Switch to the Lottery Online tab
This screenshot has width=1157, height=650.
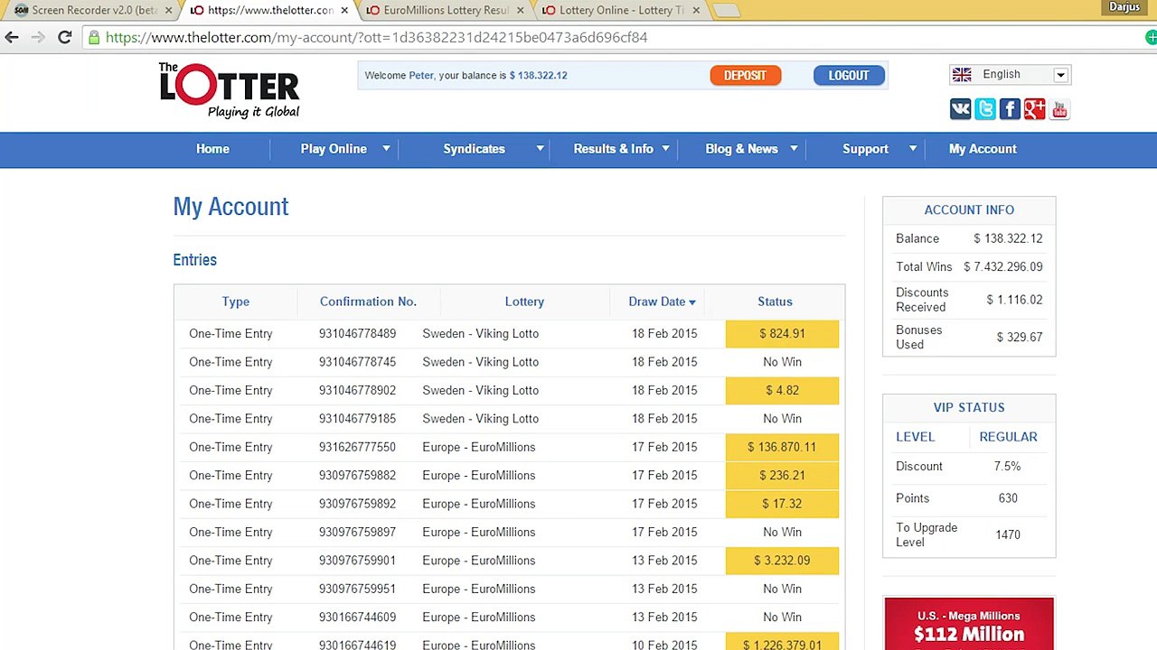click(619, 10)
